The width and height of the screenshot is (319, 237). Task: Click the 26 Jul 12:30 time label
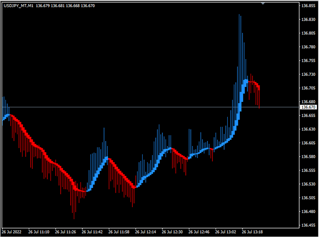click(172, 232)
